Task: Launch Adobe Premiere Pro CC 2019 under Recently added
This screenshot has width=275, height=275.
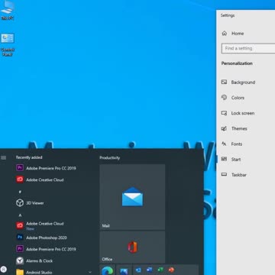Action: click(x=46, y=168)
